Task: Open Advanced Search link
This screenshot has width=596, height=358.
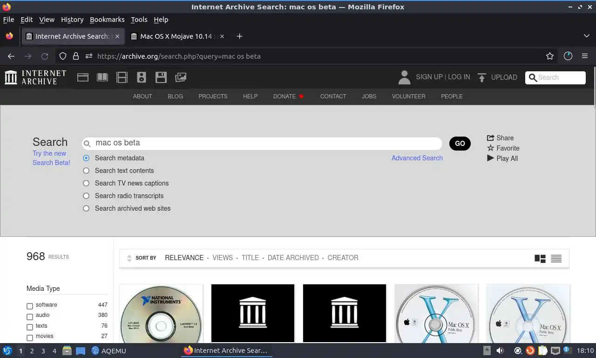Action: click(417, 158)
